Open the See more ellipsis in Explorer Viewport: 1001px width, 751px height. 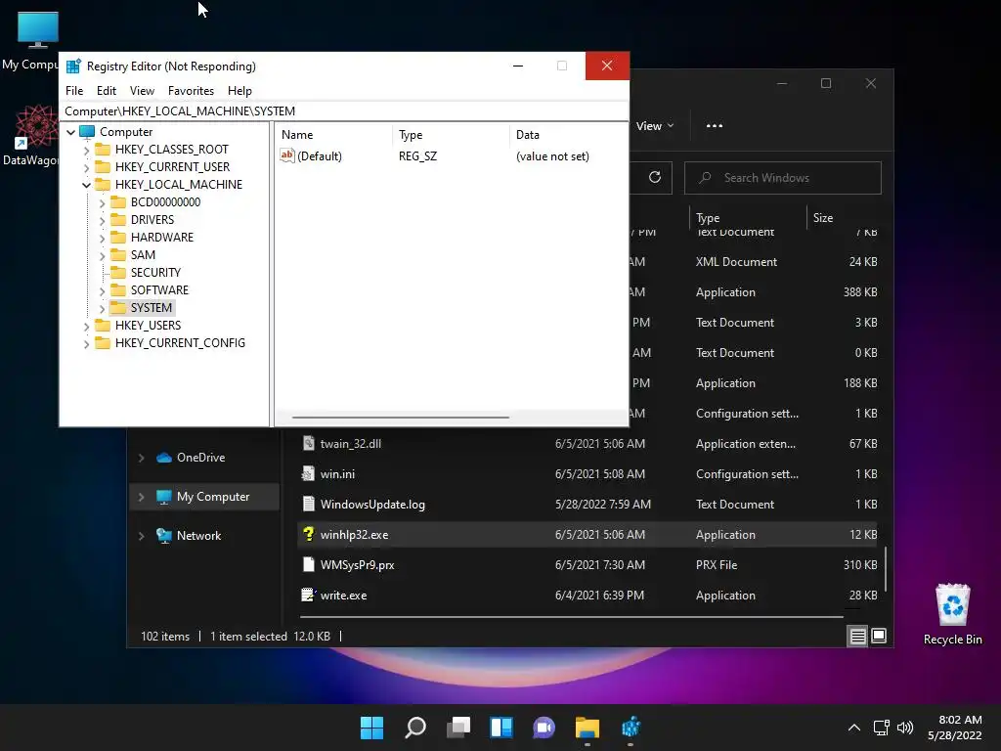click(x=715, y=126)
